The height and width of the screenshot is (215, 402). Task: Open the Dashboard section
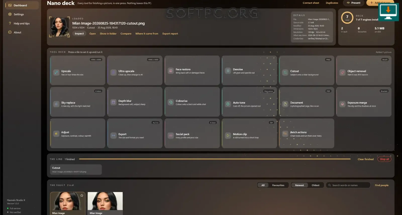22,5
